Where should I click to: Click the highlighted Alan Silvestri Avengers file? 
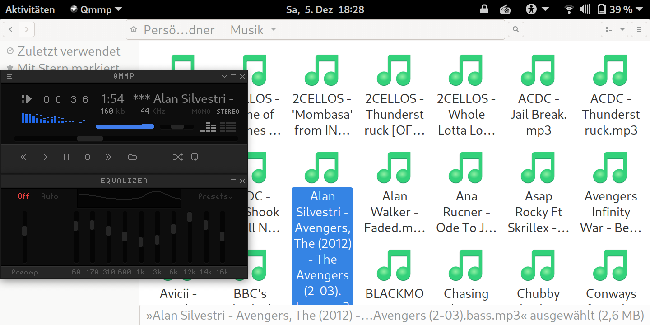coord(322,246)
